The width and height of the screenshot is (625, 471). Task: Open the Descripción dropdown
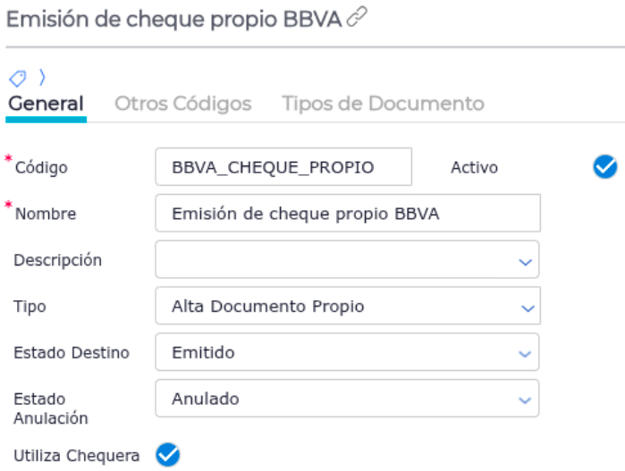tap(524, 261)
